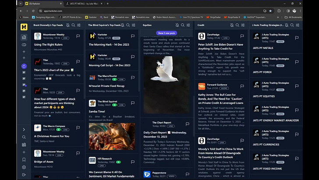Open filter settings for Brent Donnelly's Top Feeds
319x180 pixels.
point(79,25)
